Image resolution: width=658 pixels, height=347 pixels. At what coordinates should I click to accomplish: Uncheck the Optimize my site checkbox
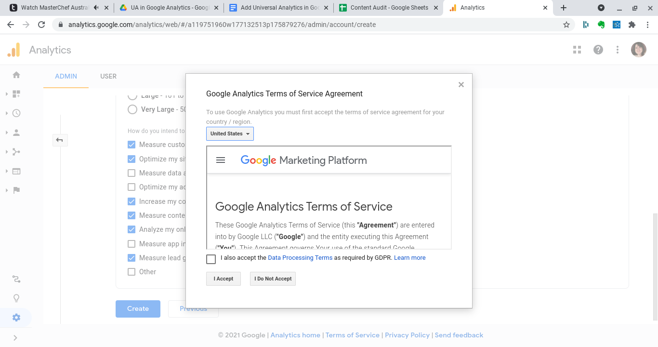point(132,159)
